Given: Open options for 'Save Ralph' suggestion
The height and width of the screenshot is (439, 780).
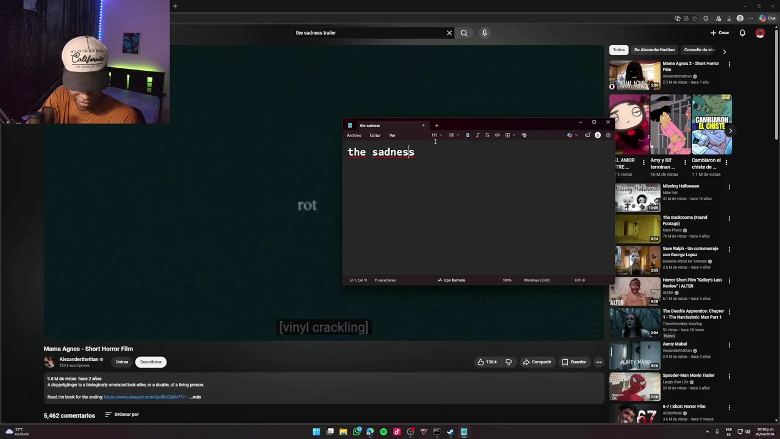Looking at the screenshot, I should 729,249.
